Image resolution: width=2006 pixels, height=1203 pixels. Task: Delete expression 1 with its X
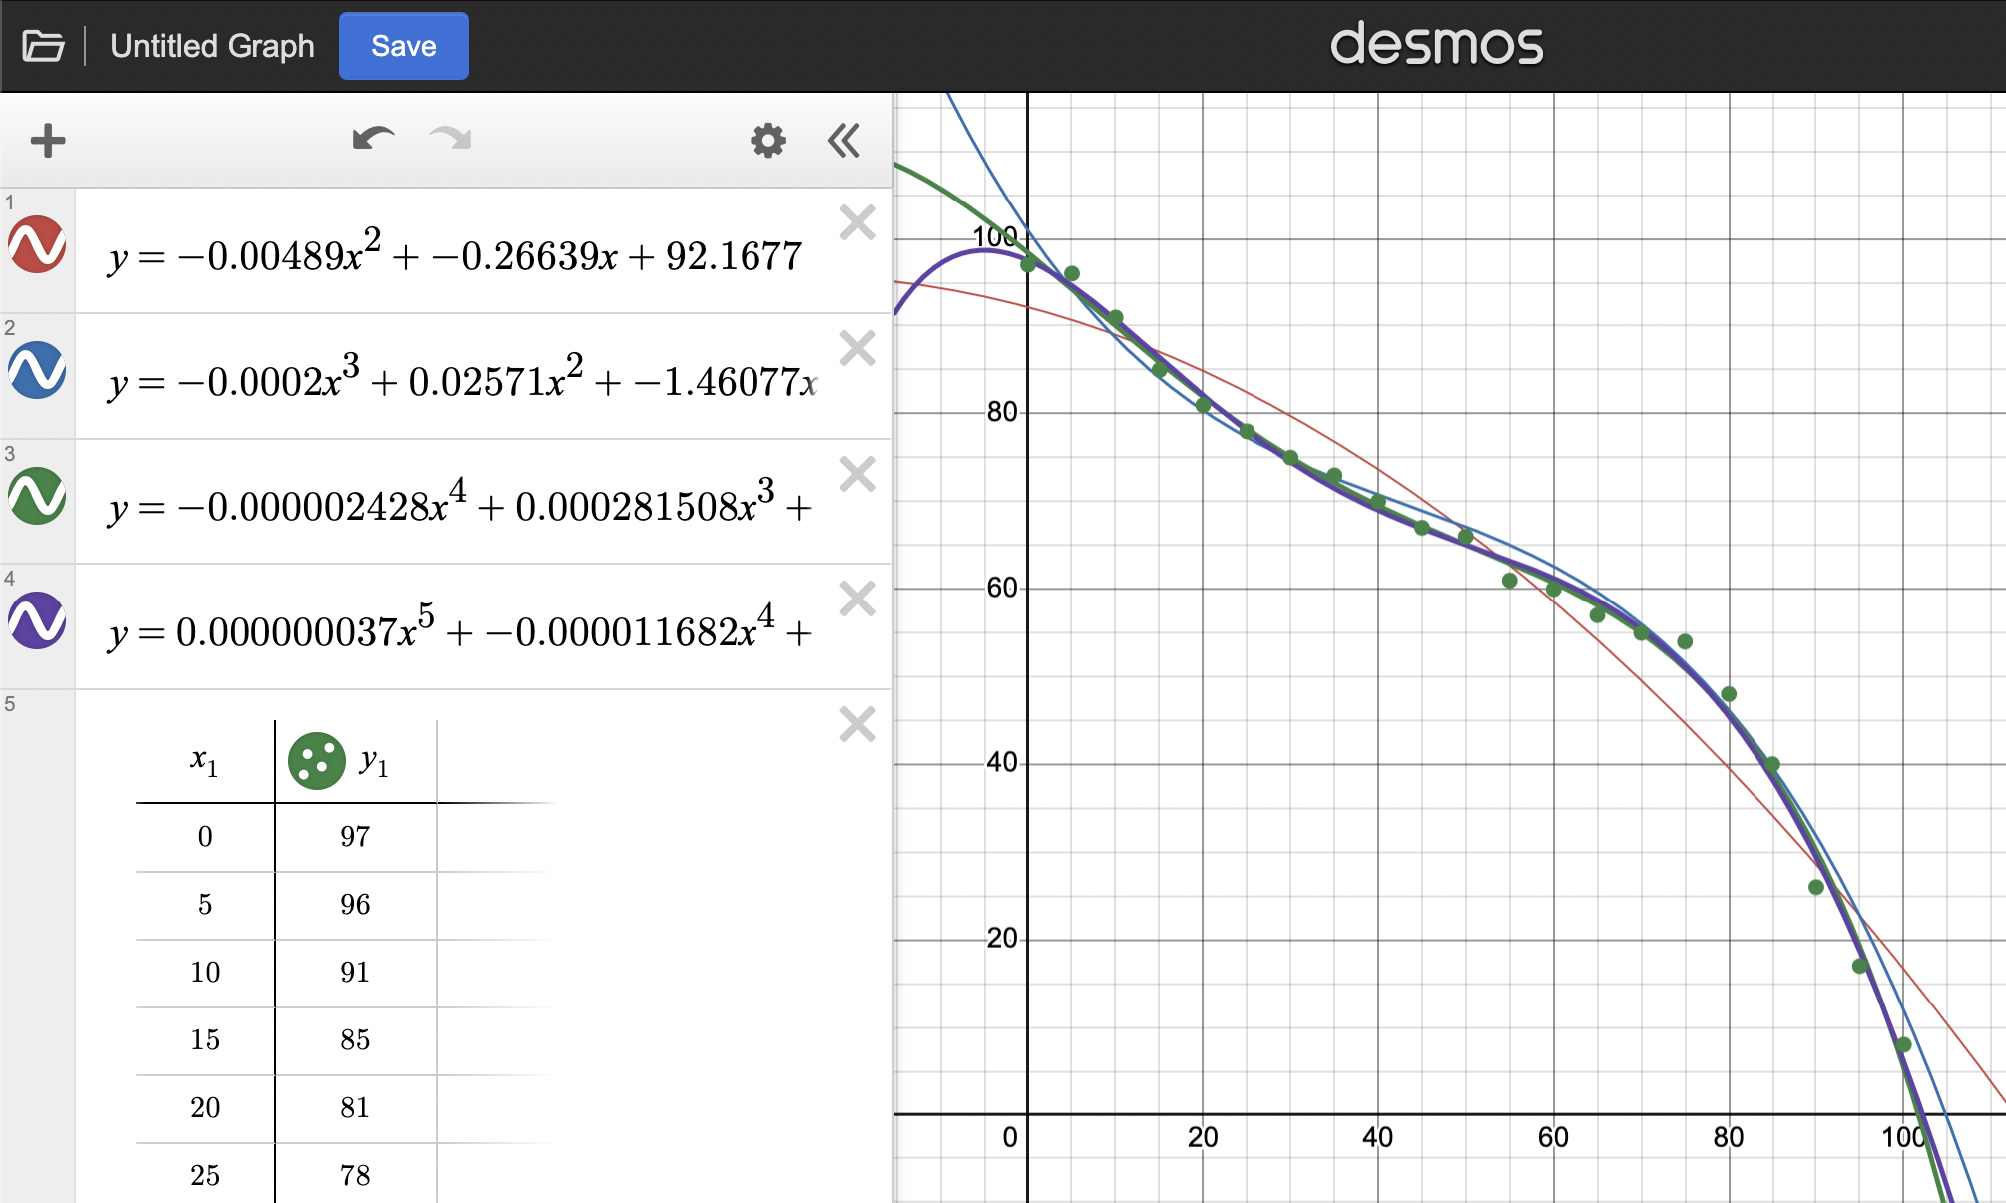pos(857,223)
